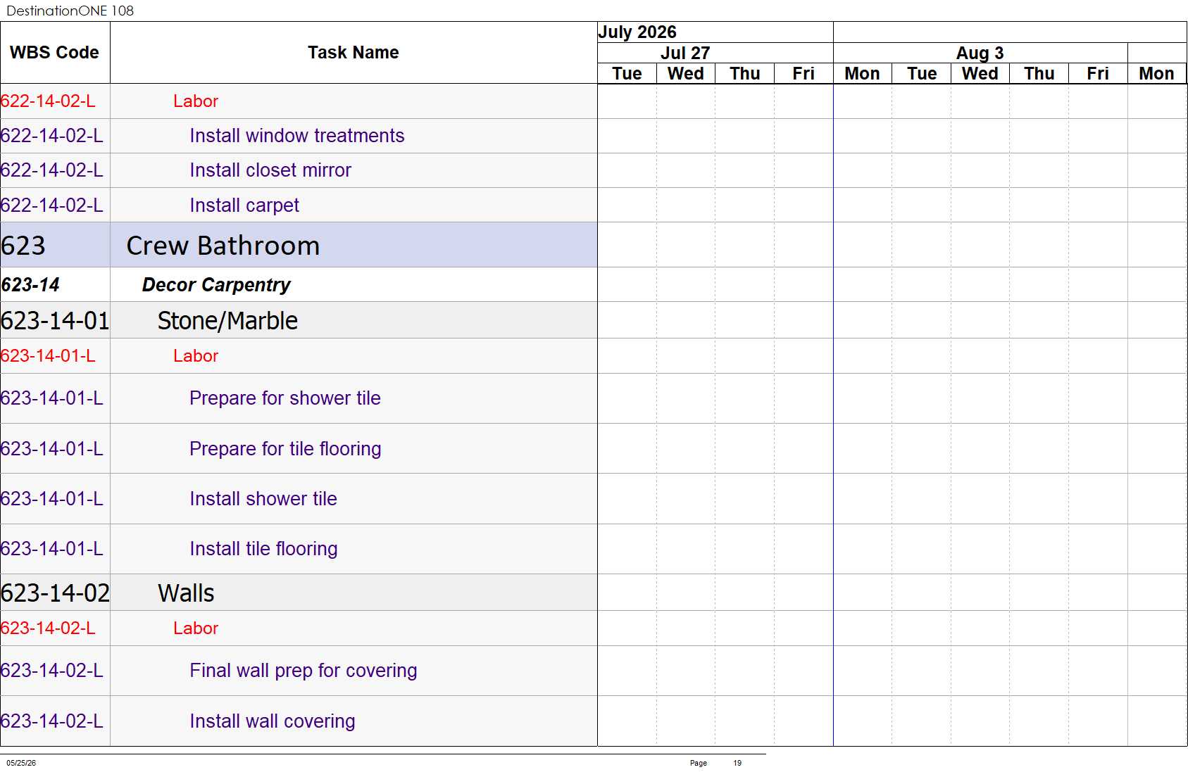Select the Jul 27 week header
1188x772 pixels.
tap(715, 53)
